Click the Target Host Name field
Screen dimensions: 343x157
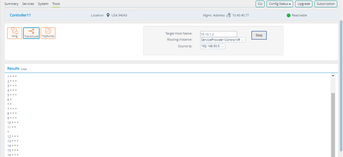coord(219,34)
